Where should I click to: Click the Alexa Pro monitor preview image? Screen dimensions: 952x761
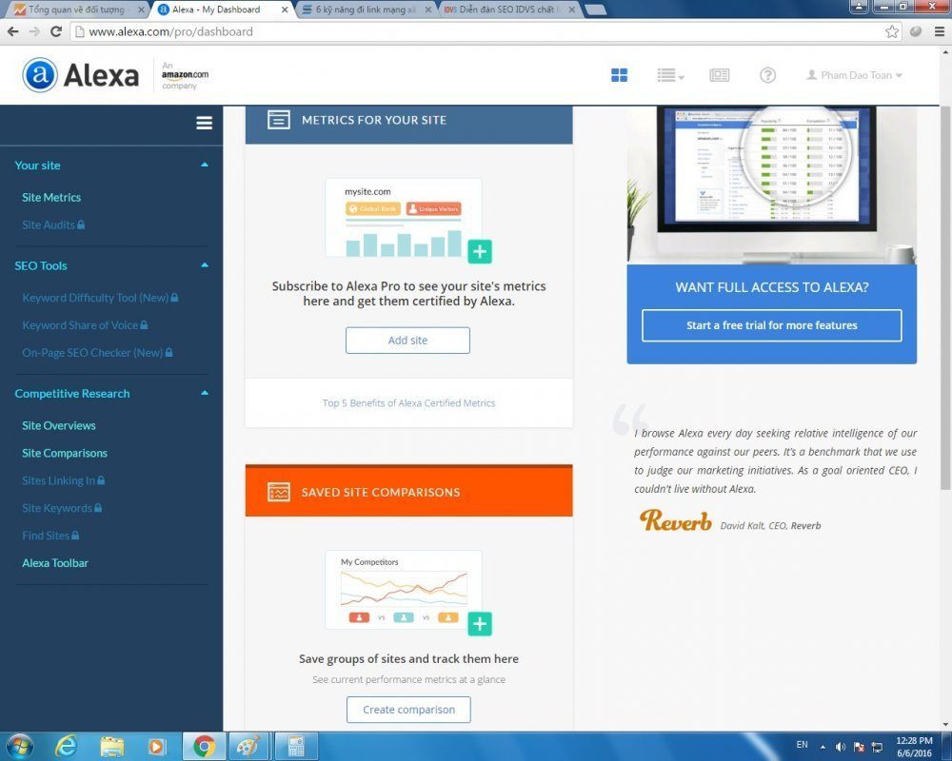(x=772, y=185)
